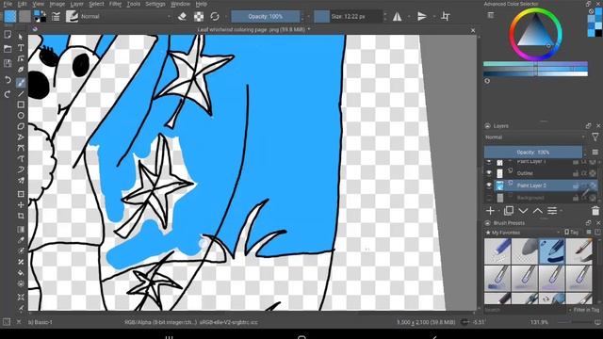Click the Redo arrow icon
The image size is (603, 339).
pos(8,94)
